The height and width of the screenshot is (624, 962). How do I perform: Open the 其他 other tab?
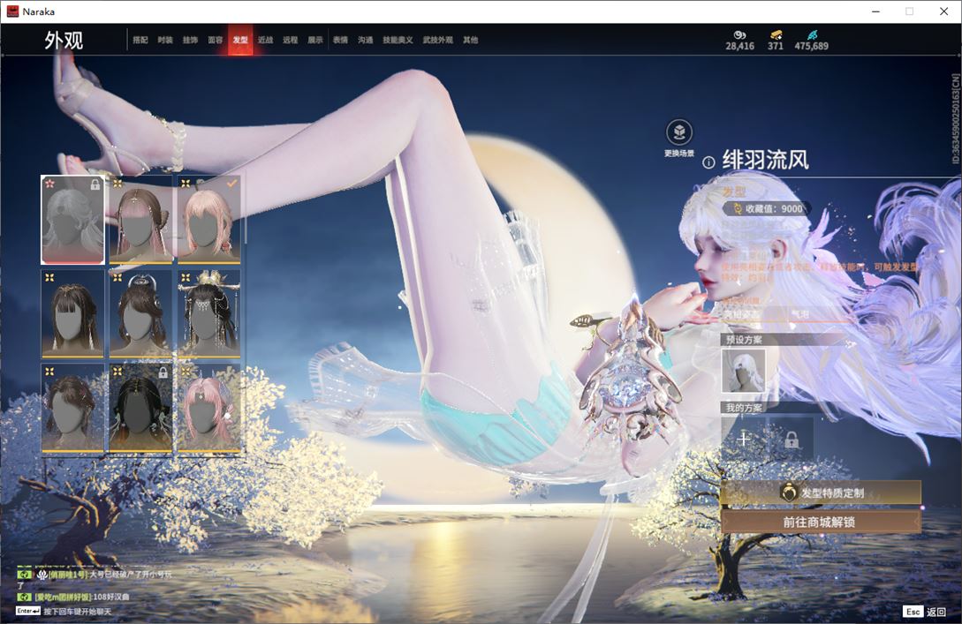coord(471,40)
